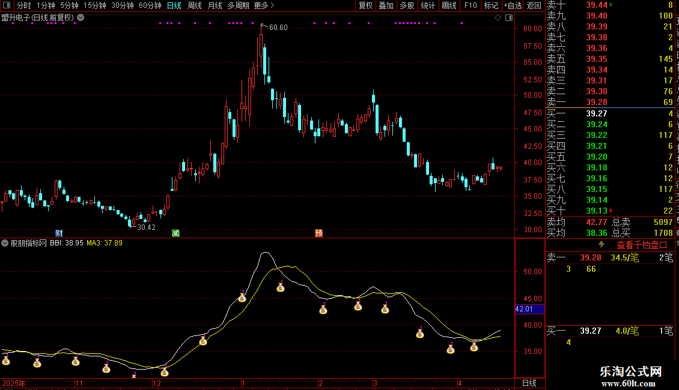Click the 34.5/笔 per-trade value
The image size is (679, 390).
tap(624, 257)
